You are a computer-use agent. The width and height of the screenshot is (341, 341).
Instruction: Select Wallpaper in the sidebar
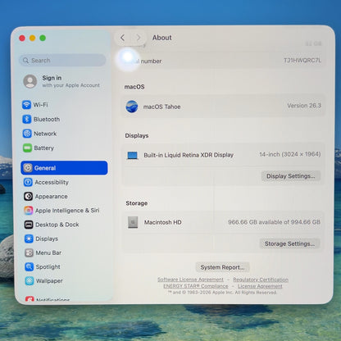point(49,280)
